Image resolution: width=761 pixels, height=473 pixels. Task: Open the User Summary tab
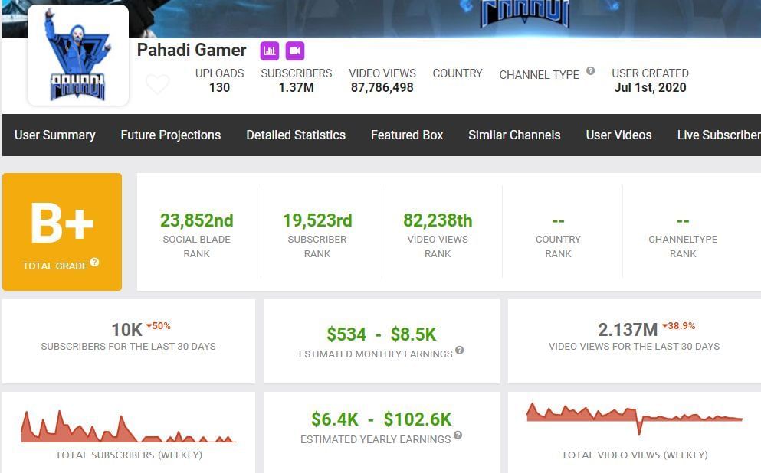click(x=55, y=135)
